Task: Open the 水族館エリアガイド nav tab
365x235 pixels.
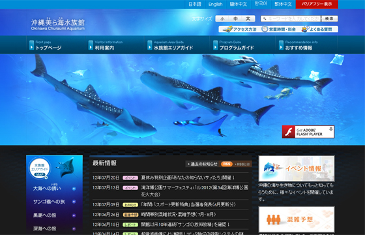Action: (x=177, y=45)
